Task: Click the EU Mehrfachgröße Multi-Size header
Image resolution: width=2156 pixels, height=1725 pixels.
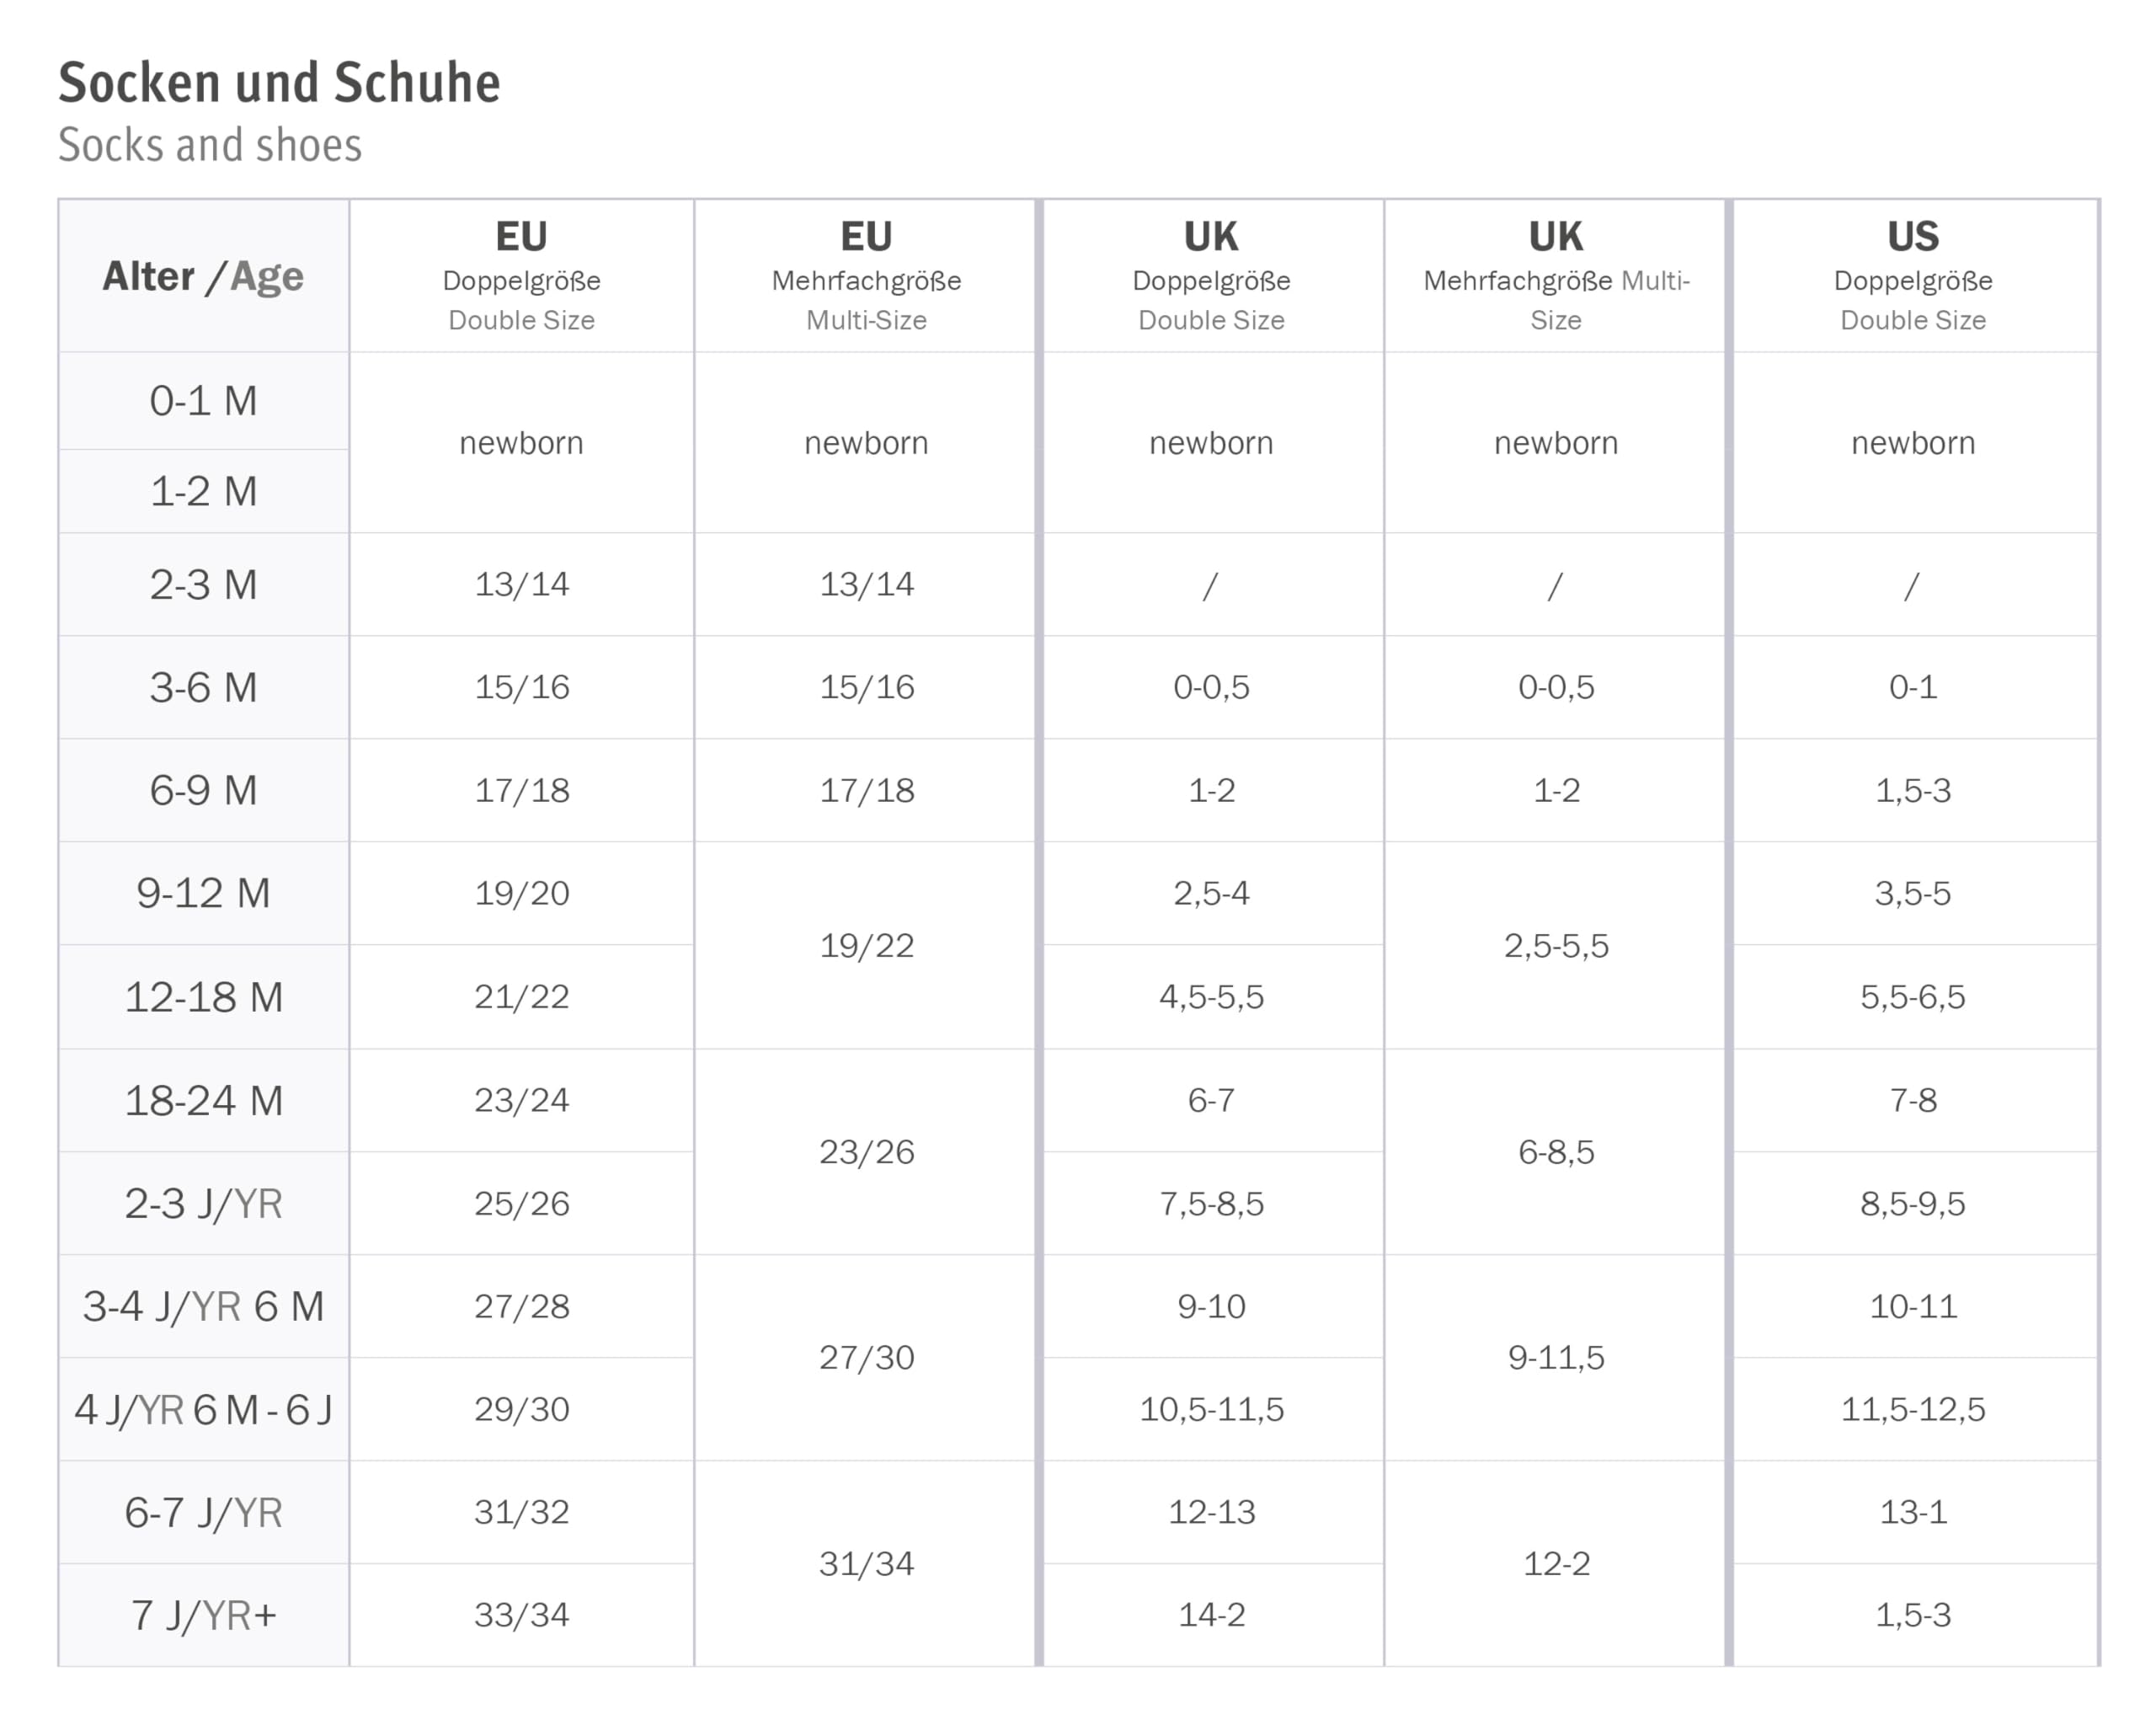Action: coord(866,276)
